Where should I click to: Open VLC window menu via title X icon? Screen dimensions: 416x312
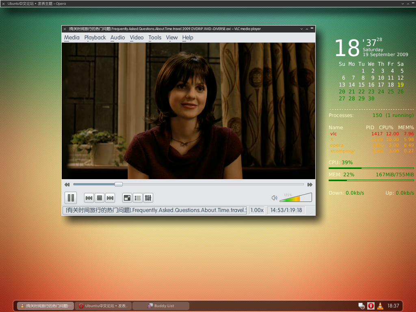pos(65,29)
